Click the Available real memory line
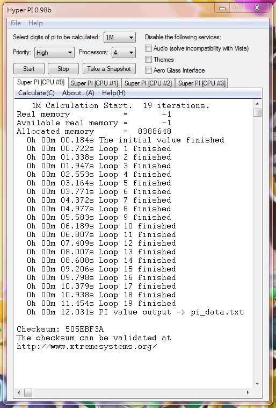 [94, 123]
